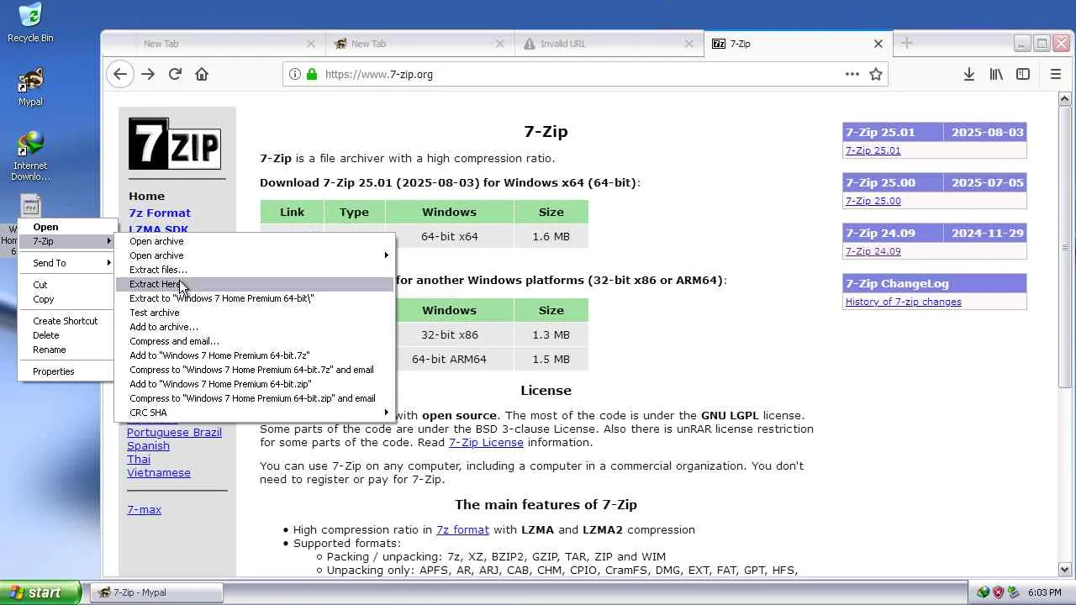Choose Rename from the context menu
The image size is (1076, 605).
[66, 350]
